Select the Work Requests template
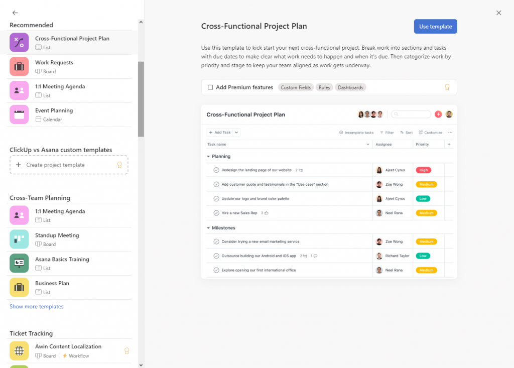Screen dimensions: 514x368 tap(69, 67)
